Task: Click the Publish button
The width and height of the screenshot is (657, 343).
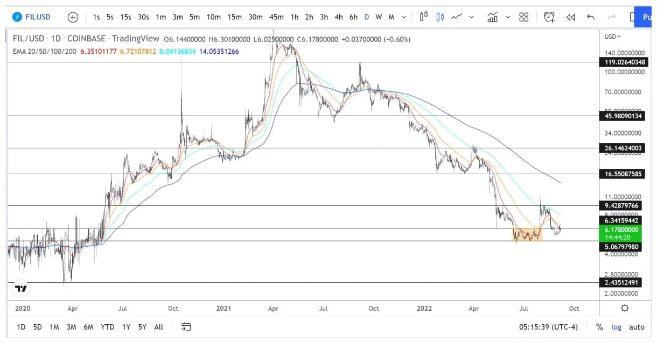Action: pyautogui.click(x=646, y=17)
